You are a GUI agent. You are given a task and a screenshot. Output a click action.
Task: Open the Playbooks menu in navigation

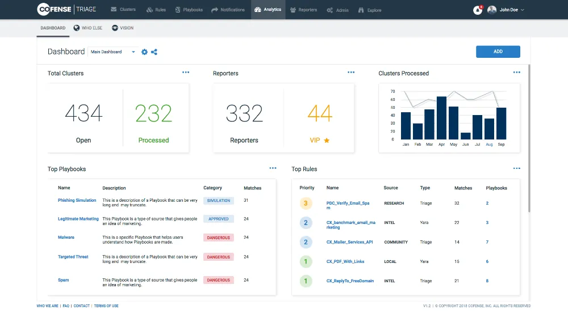(189, 10)
